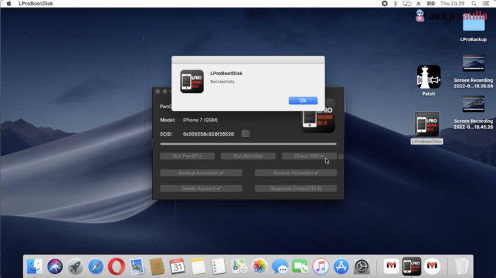Image resolution: width=496 pixels, height=278 pixels.
Task: Click the clock showing Thu 20.29
Action: point(453,3)
